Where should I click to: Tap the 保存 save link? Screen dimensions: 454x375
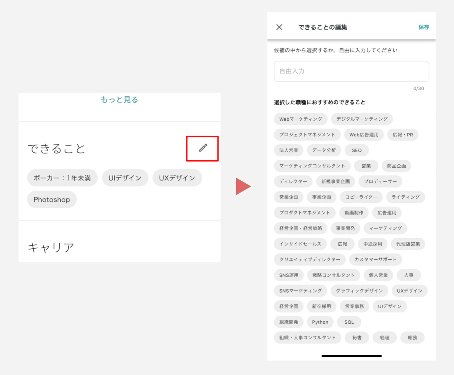tap(424, 27)
